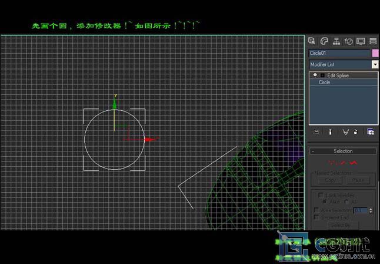This screenshot has height=264, width=380.
Task: Open the Display panel tab
Action: [361, 41]
